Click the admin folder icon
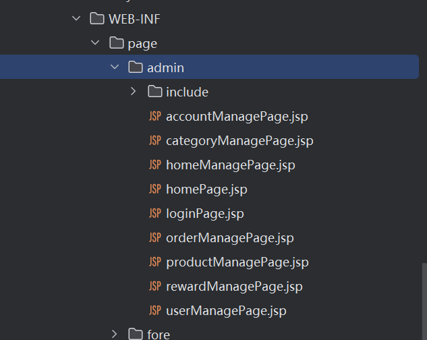 136,67
